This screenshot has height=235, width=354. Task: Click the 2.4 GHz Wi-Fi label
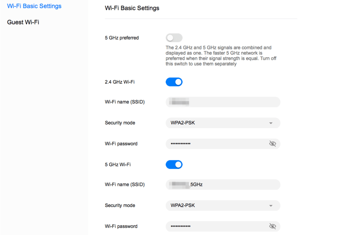(x=120, y=82)
